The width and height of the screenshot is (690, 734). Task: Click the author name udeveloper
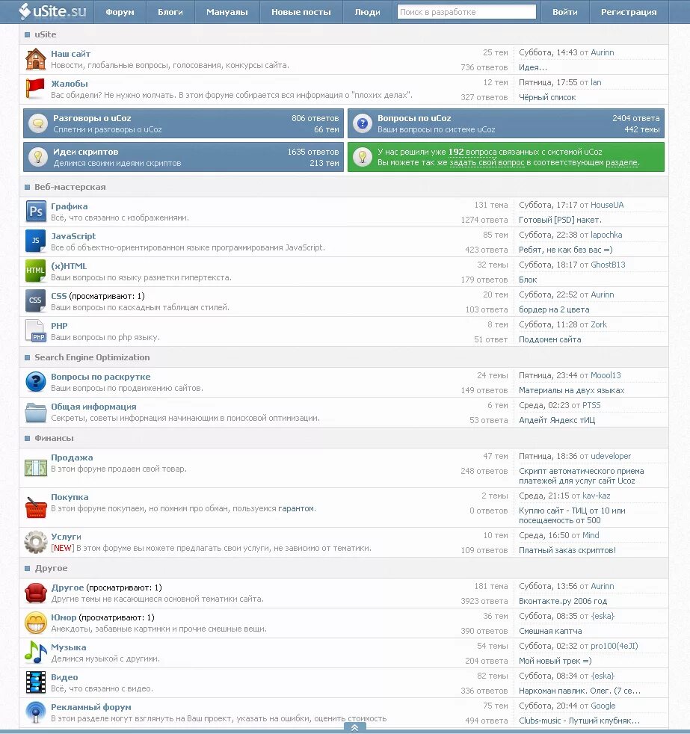611,456
